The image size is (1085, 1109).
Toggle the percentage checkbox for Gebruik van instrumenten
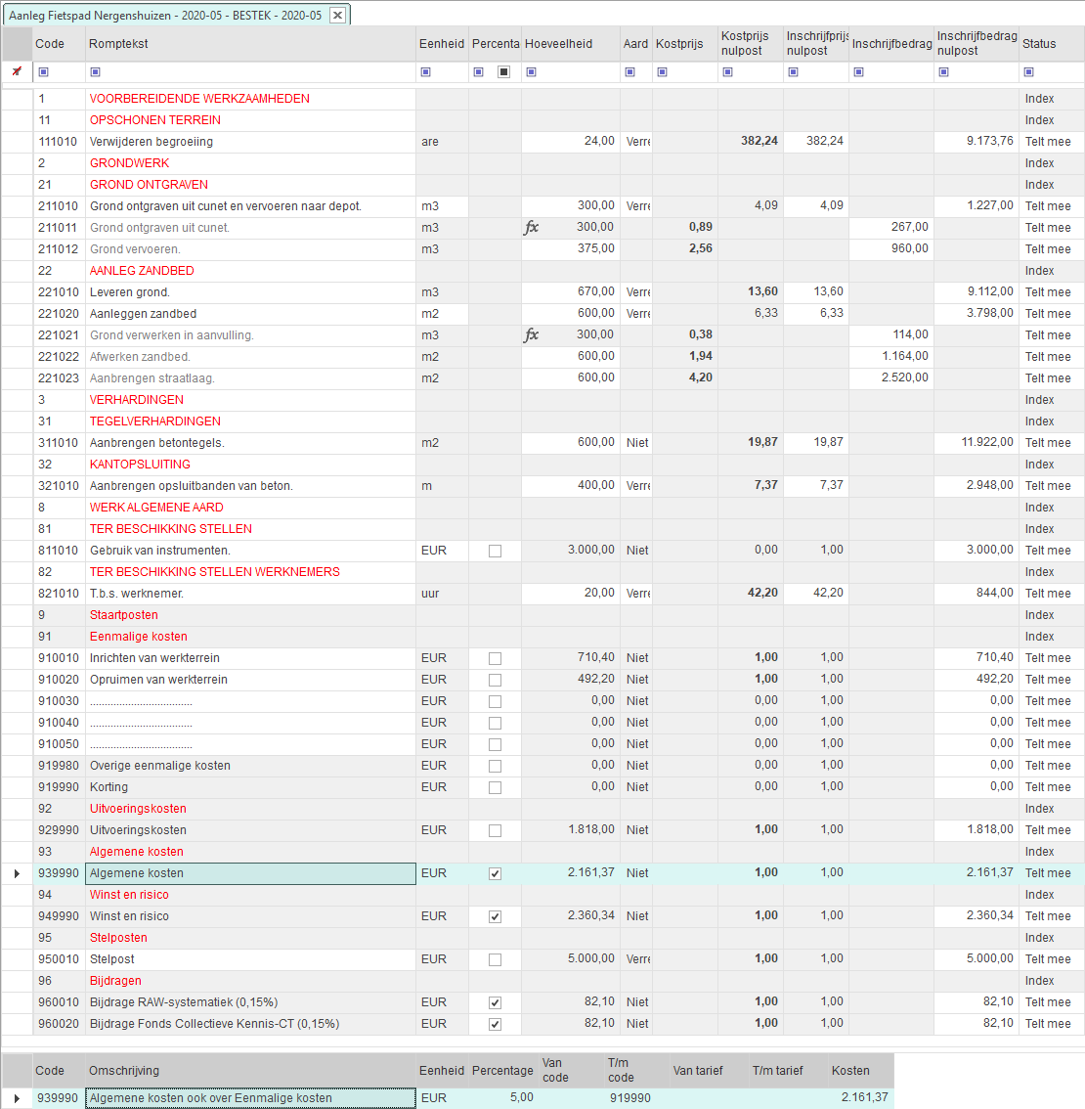[x=495, y=551]
